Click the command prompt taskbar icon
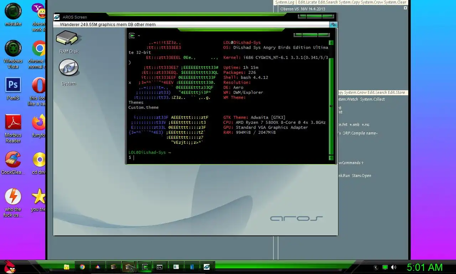Image resolution: width=456 pixels, height=274 pixels. pyautogui.click(x=160, y=267)
